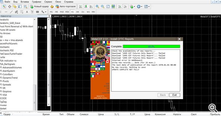This screenshot has height=116, width=221.
Task: Select Stochastic RSI in Navigator
Action: point(7,50)
